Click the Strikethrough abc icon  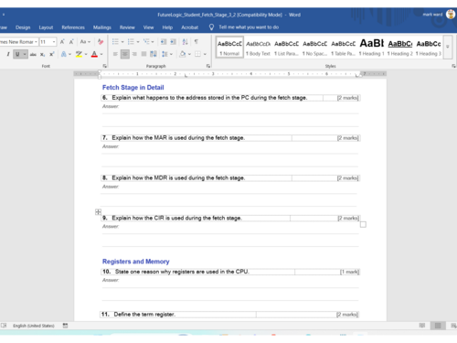pos(33,54)
